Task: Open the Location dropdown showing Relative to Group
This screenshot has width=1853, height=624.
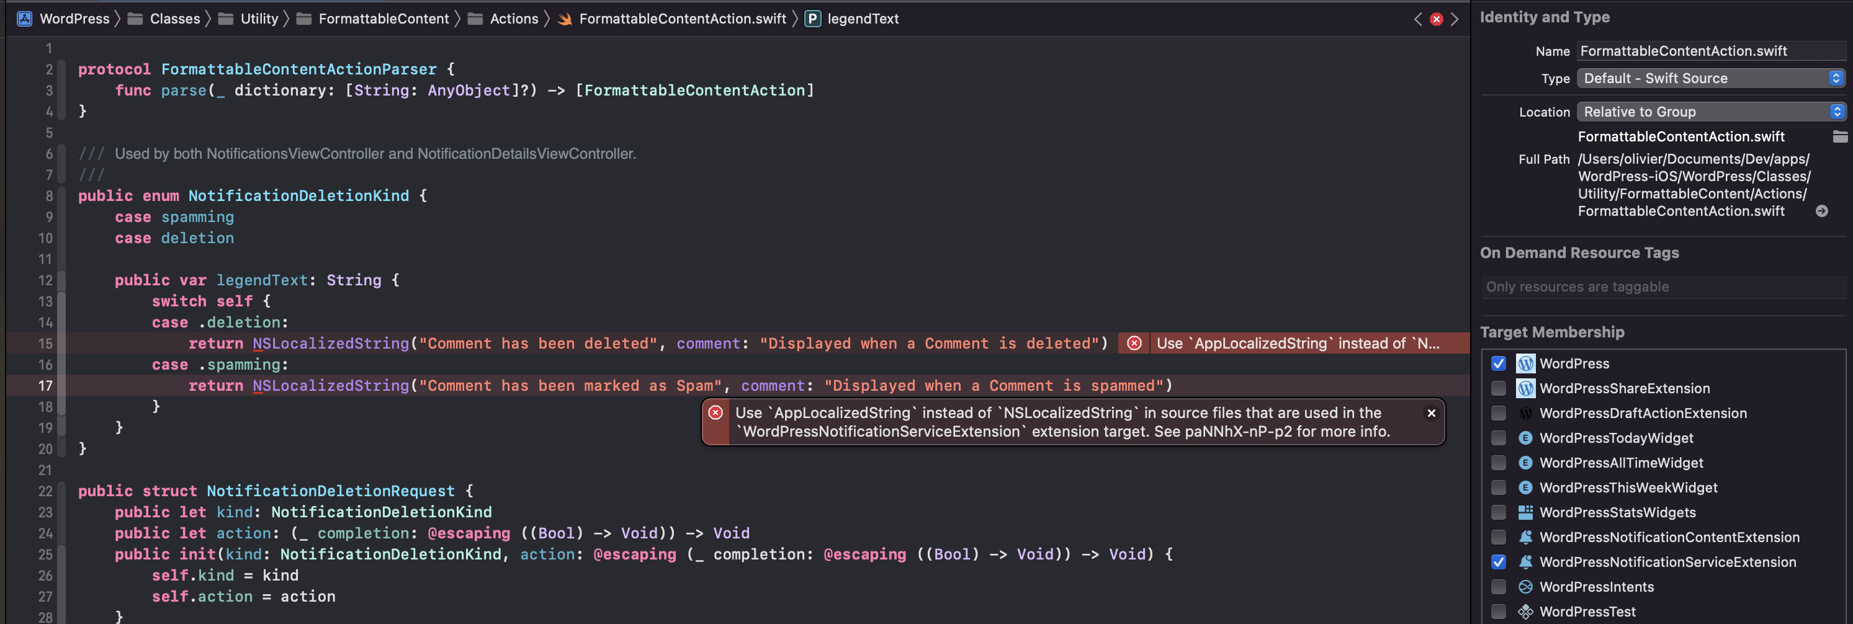Action: coord(1710,112)
